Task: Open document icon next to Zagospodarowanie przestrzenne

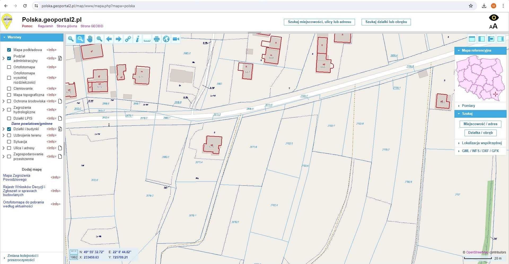Action: click(60, 157)
